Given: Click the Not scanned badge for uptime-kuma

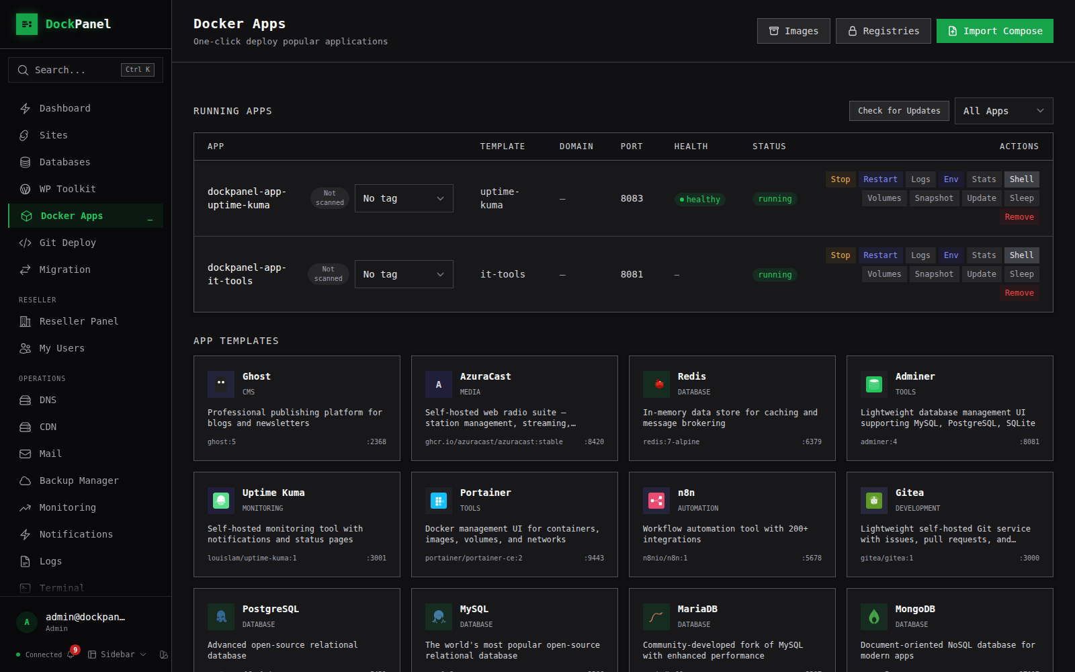Looking at the screenshot, I should point(330,198).
